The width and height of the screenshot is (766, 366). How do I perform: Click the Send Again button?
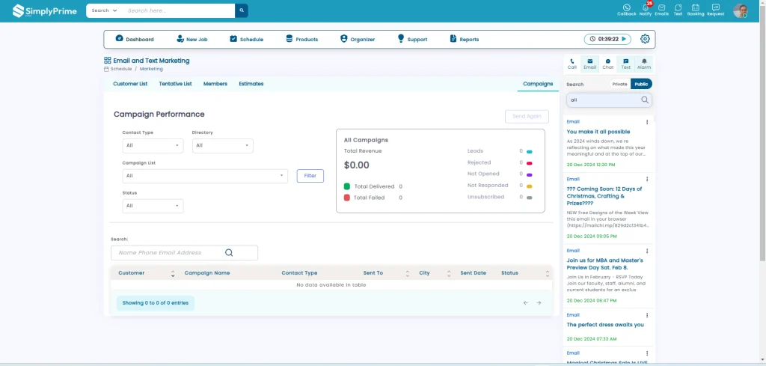tap(527, 116)
